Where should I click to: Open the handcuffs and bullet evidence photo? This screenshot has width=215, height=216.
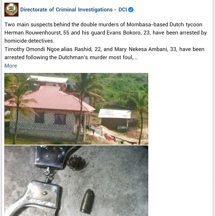[x=76, y=181]
